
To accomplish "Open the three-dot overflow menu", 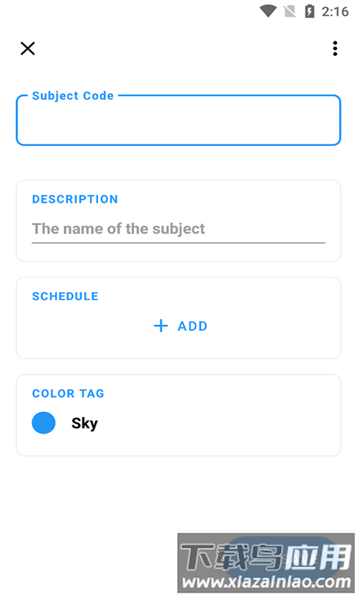I will 335,48.
